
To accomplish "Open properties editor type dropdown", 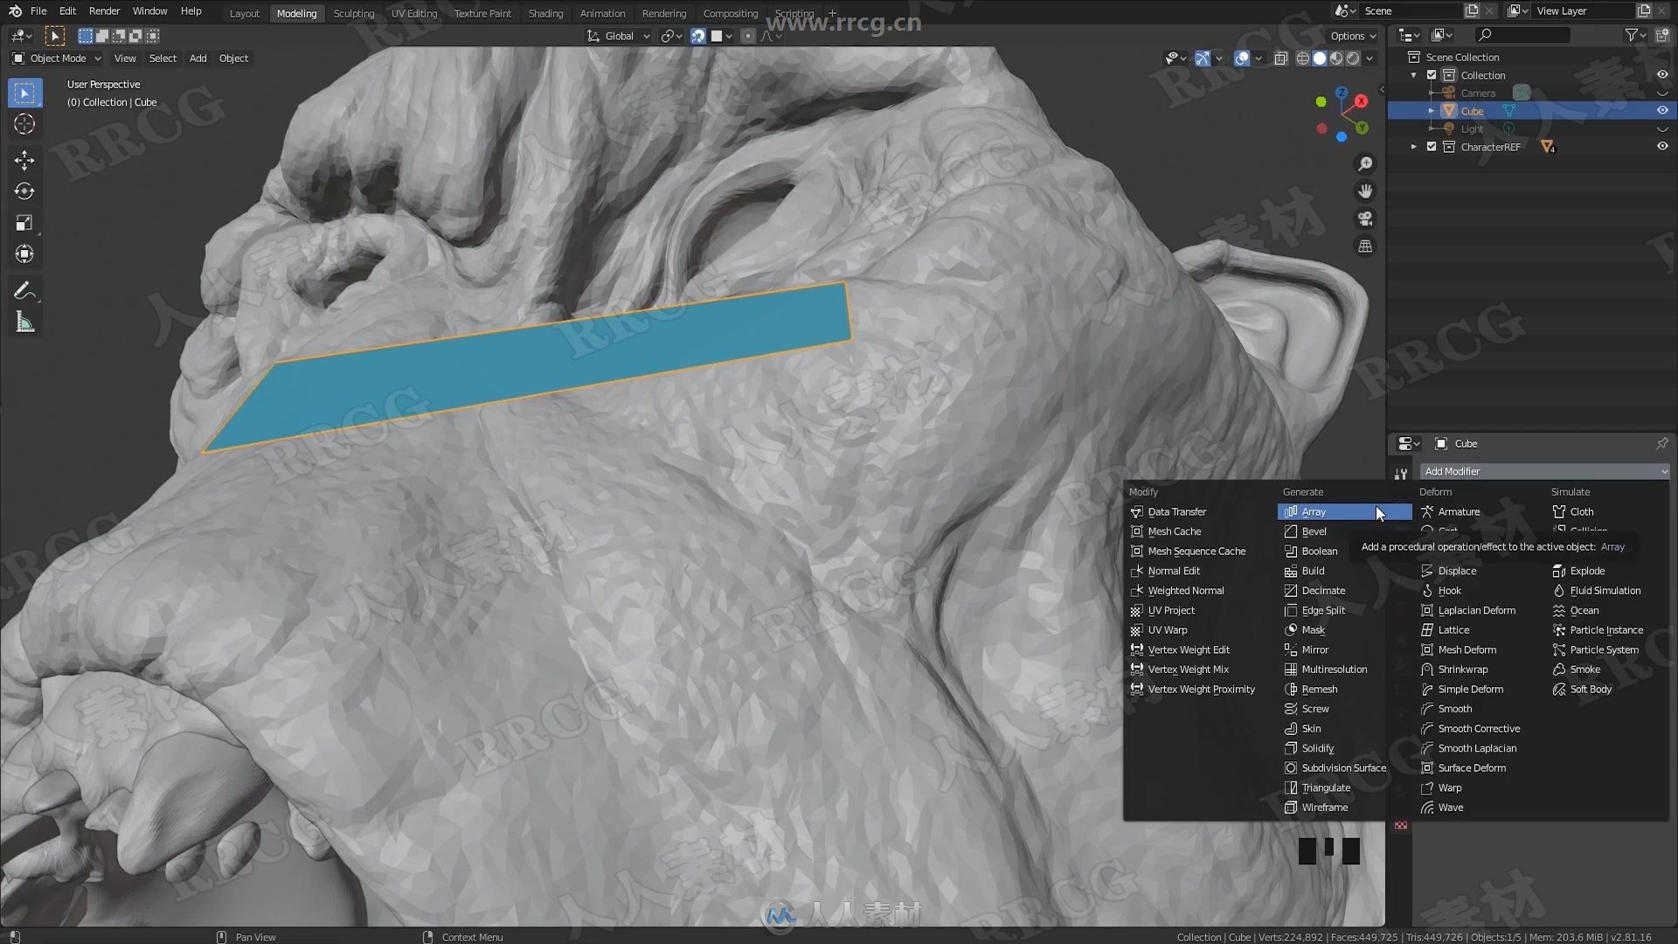I will [x=1409, y=444].
